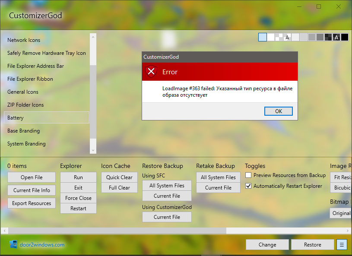Image resolution: width=352 pixels, height=256 pixels.
Task: Click Force Close under Explorer
Action: pyautogui.click(x=78, y=198)
